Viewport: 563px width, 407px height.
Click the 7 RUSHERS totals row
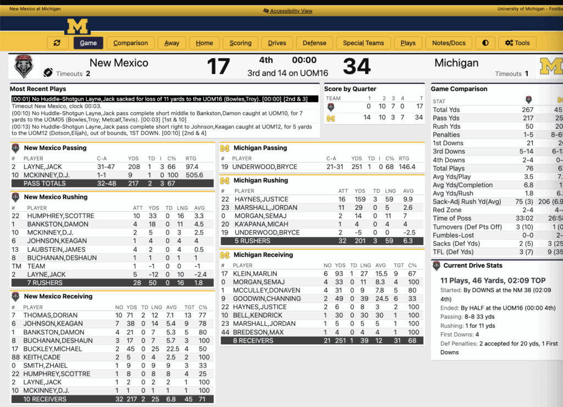point(112,282)
